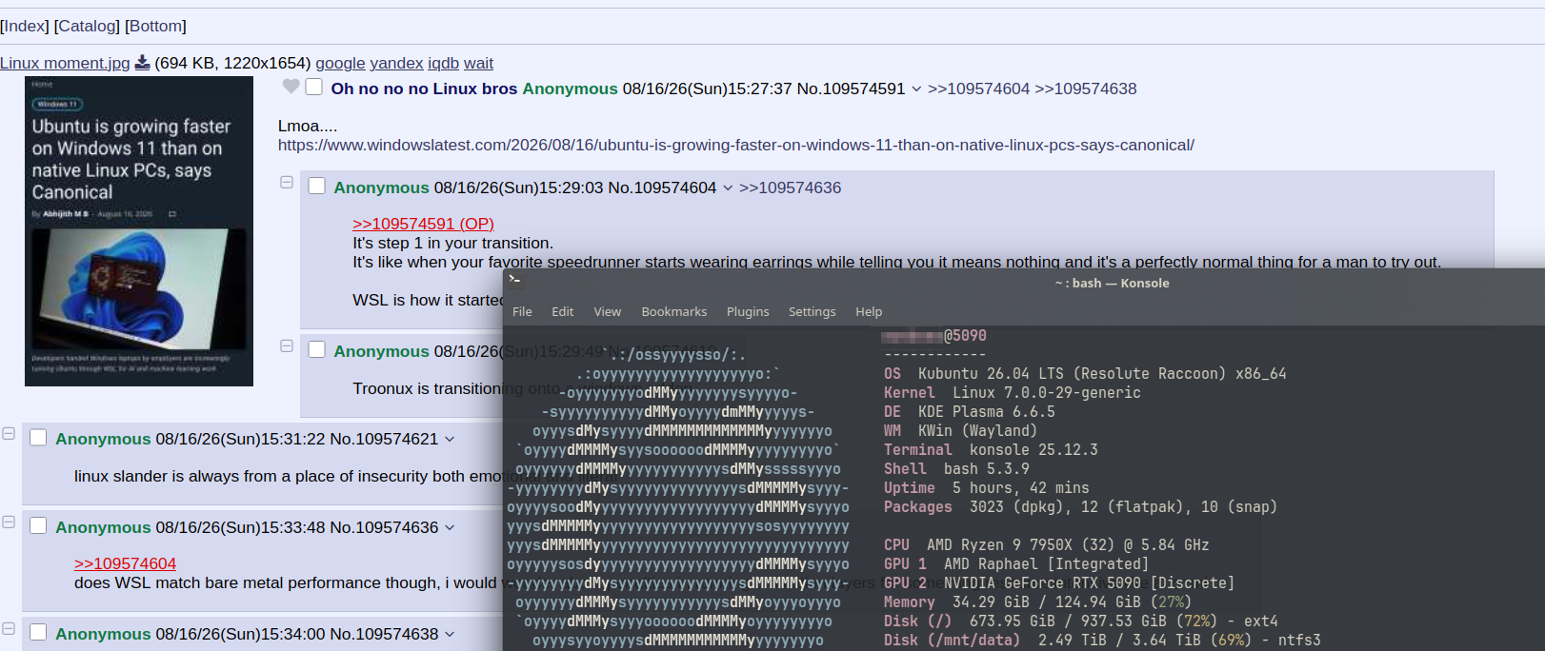1545x651 pixels.
Task: Click 'Linux 7.0.0-29-generic' Kernel line in terminal
Action: click(x=1012, y=392)
